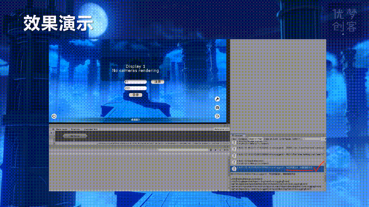369x207 pixels.
Task: Click the Console Clear button
Action: (234, 139)
